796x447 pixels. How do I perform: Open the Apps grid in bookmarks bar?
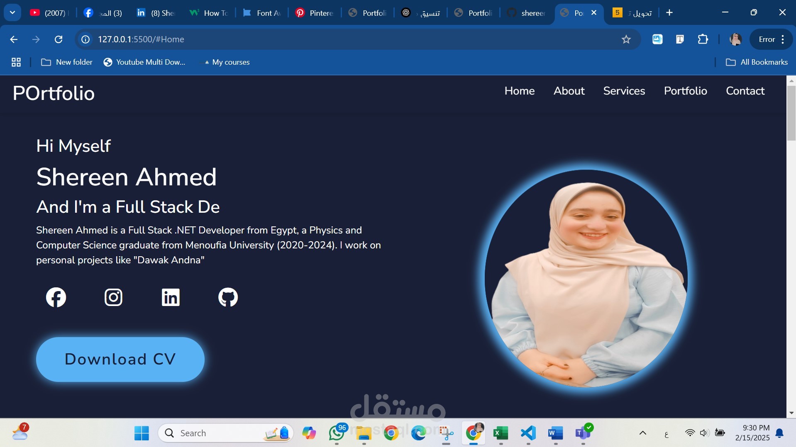click(16, 62)
